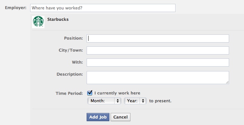Screen dimensions: 244x125
Task: Click the Description box resize handle
Action: tap(227, 82)
